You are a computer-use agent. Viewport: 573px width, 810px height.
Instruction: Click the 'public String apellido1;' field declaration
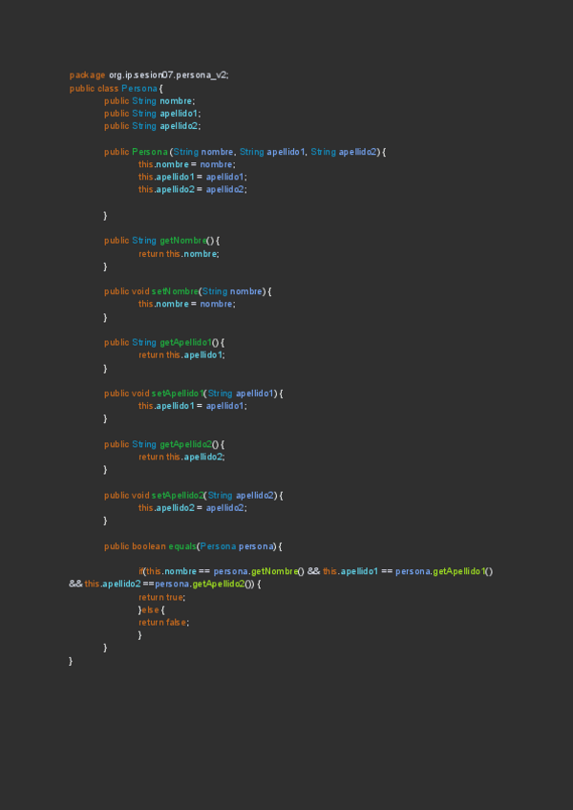coord(153,113)
